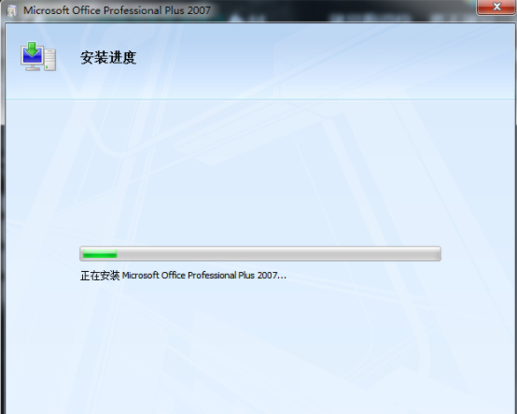The image size is (517, 414).
Task: Click the green installation progress bar
Action: [260, 253]
